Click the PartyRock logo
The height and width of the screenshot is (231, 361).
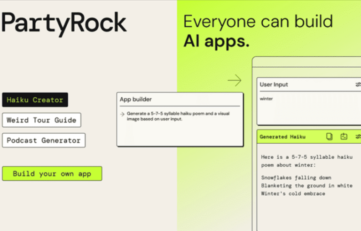pos(64,23)
